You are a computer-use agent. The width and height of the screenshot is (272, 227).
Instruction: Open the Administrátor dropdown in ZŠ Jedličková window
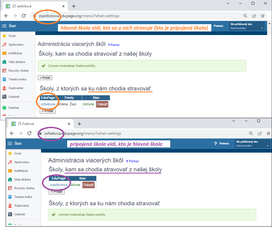(x=247, y=26)
